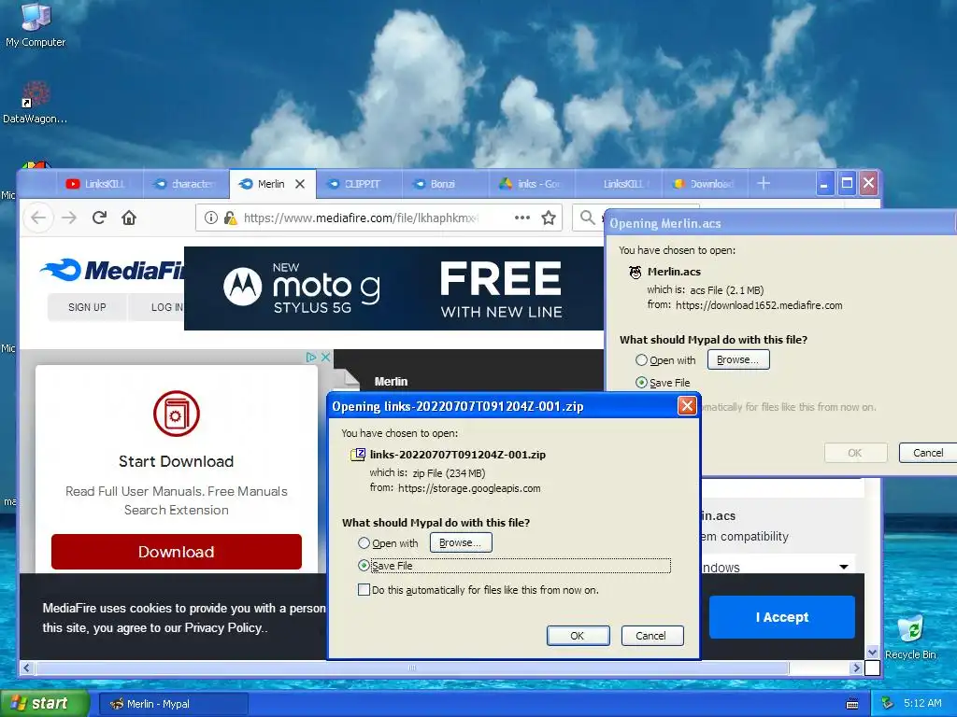The width and height of the screenshot is (957, 717).
Task: Click the horizontal scrollbar track
Action: [412, 668]
